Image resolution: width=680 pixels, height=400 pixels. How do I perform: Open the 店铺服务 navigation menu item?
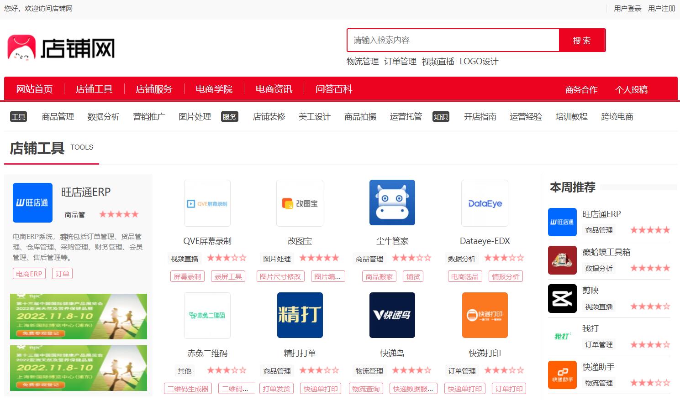(154, 89)
